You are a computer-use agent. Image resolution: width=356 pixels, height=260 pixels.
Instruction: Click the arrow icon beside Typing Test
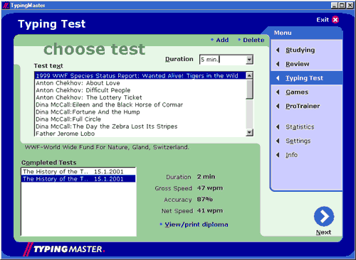point(278,78)
